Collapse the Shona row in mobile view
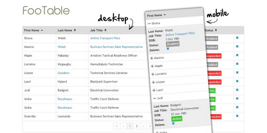267x133 pixels. [149, 23]
